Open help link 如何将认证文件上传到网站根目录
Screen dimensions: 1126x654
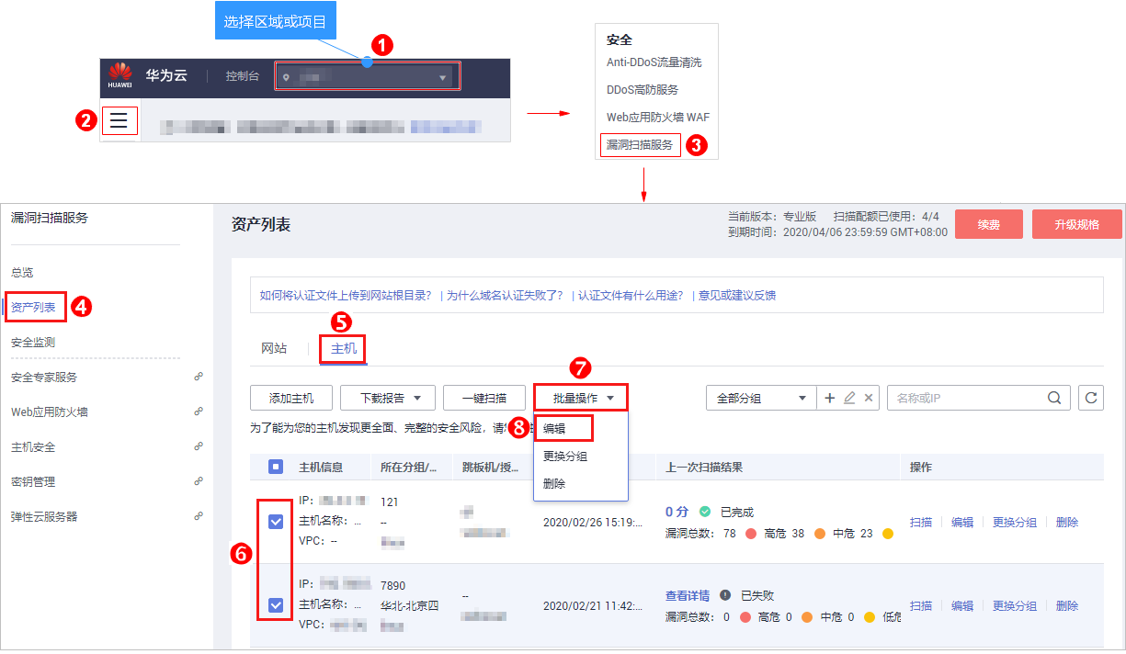[x=346, y=296]
